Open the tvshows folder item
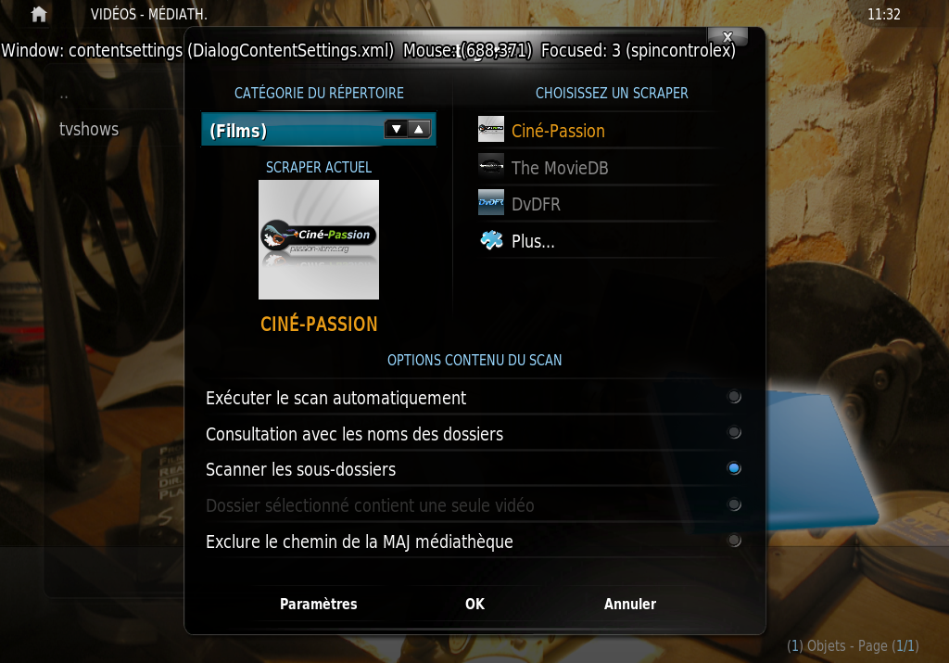Viewport: 949px width, 663px height. (x=89, y=129)
